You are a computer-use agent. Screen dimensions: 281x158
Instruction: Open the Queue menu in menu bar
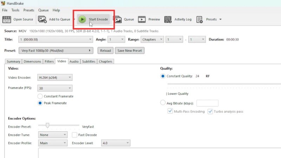pos(43,10)
